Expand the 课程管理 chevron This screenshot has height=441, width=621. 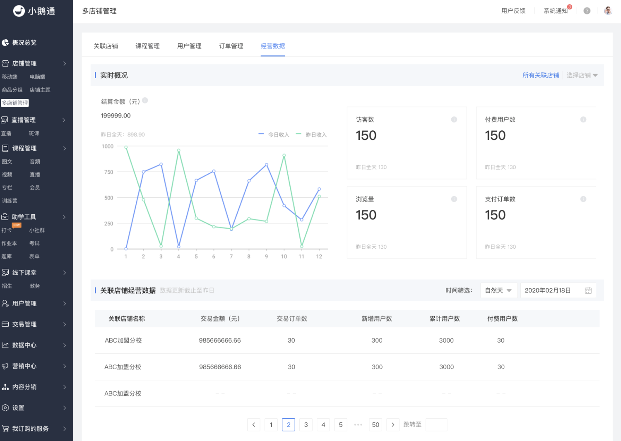click(x=65, y=148)
